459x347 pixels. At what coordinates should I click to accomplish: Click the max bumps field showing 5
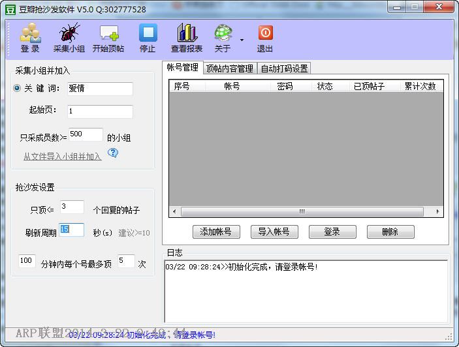pos(126,261)
